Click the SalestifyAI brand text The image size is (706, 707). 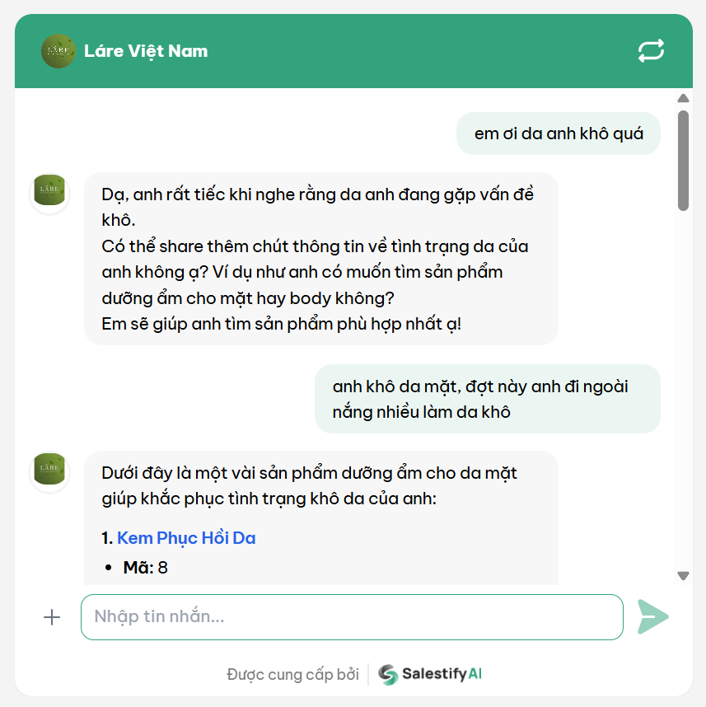(442, 674)
